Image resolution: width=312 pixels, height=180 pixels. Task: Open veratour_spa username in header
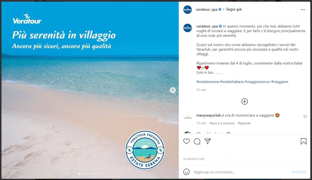206,9
